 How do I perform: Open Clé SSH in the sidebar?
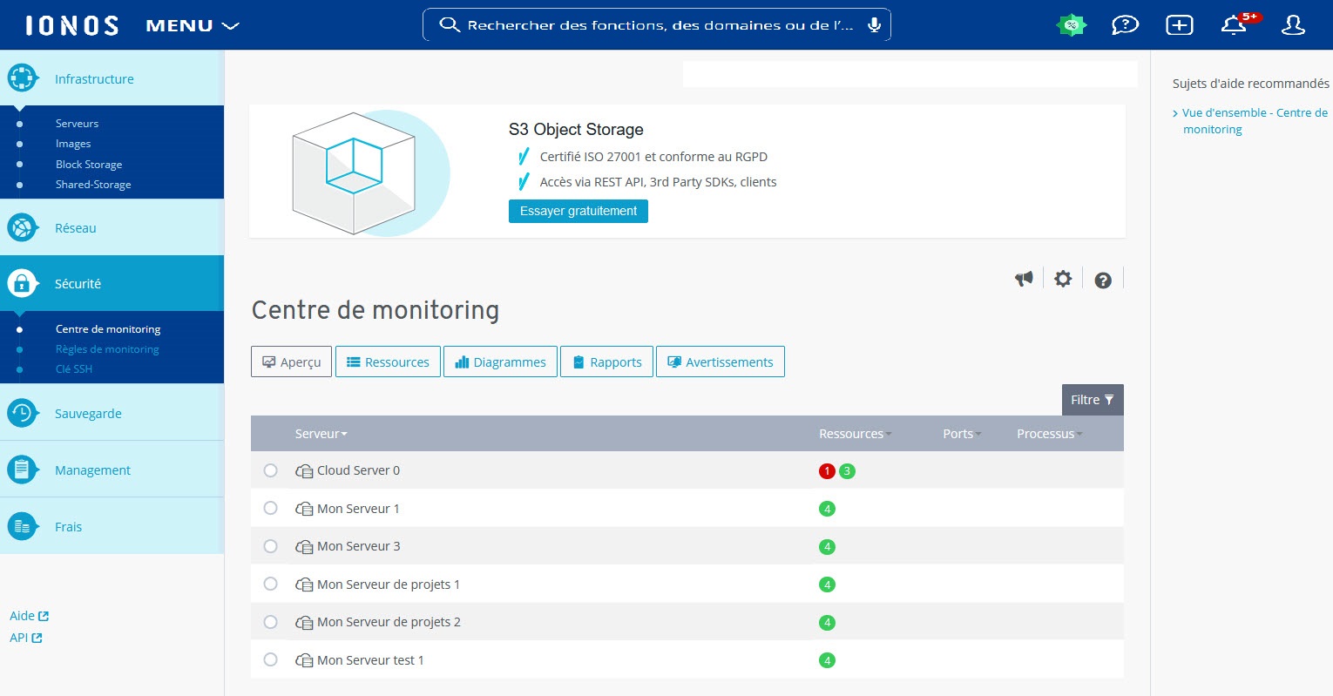74,369
